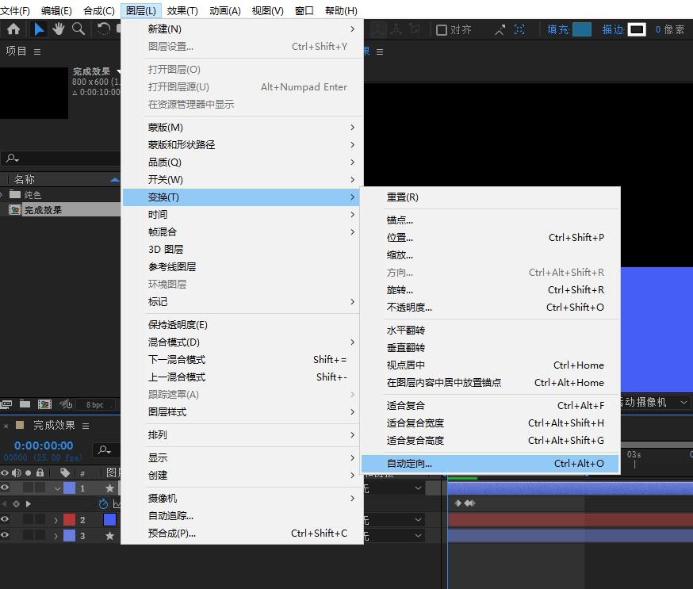Viewport: 693px width, 589px height.
Task: Click the blue solid icon of layer 2
Action: (x=109, y=519)
